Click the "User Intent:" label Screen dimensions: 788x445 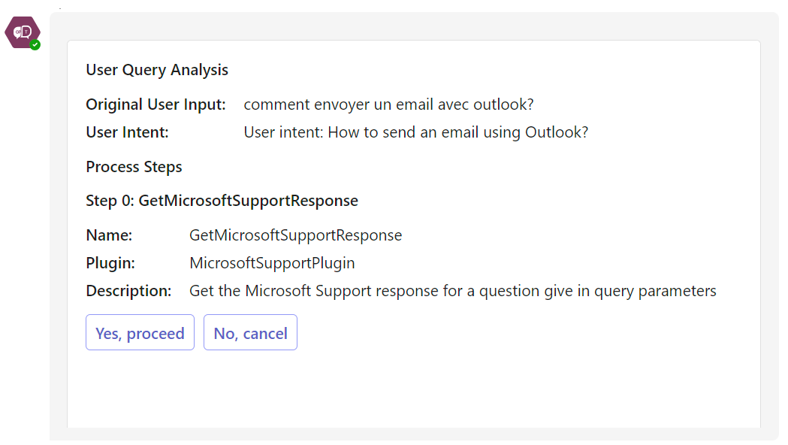[x=127, y=132]
